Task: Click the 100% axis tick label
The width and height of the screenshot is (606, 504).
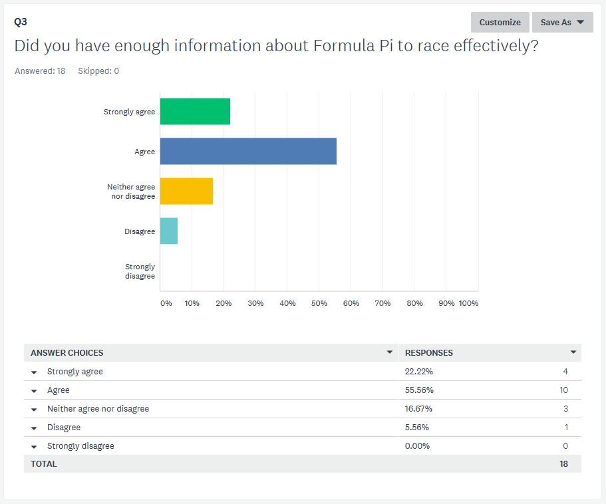Action: click(x=468, y=303)
